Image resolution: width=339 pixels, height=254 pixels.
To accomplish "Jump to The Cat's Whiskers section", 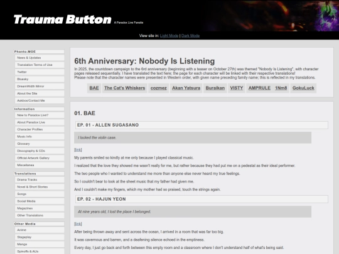I will point(125,88).
